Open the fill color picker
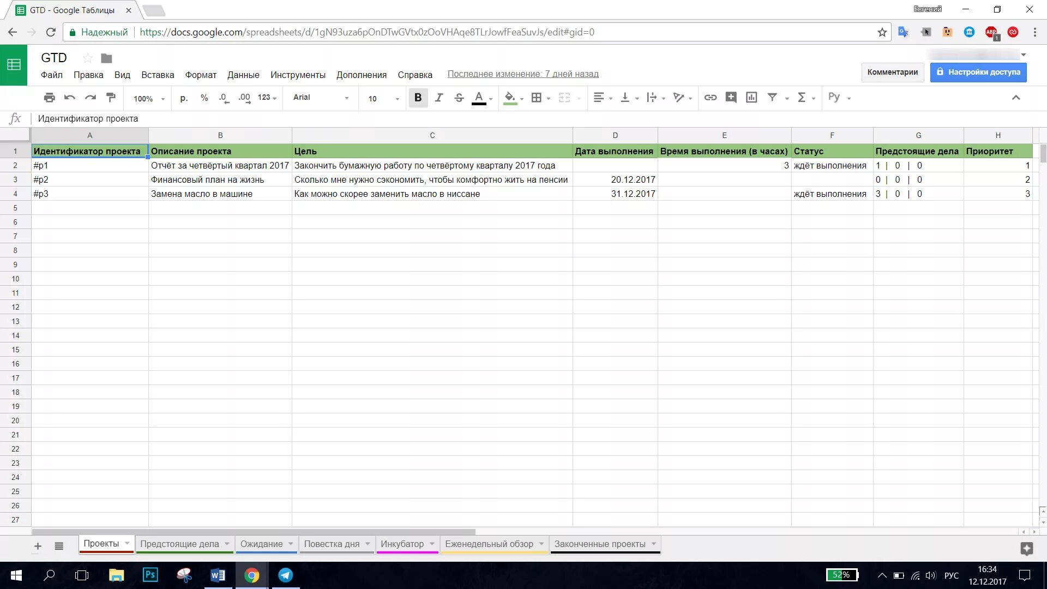The image size is (1047, 589). point(509,98)
